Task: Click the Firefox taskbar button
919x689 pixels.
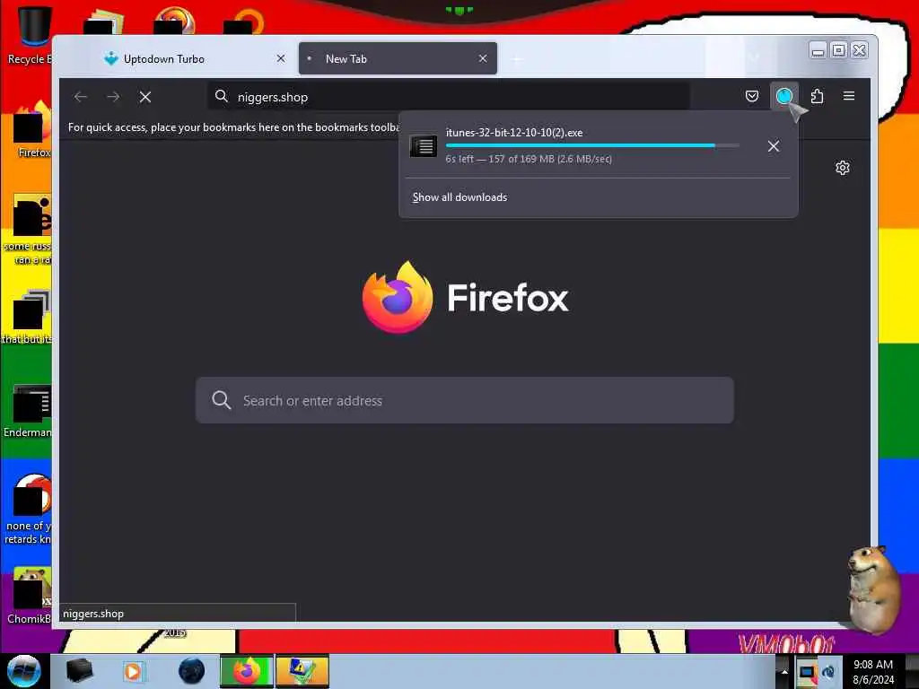Action: click(x=246, y=671)
